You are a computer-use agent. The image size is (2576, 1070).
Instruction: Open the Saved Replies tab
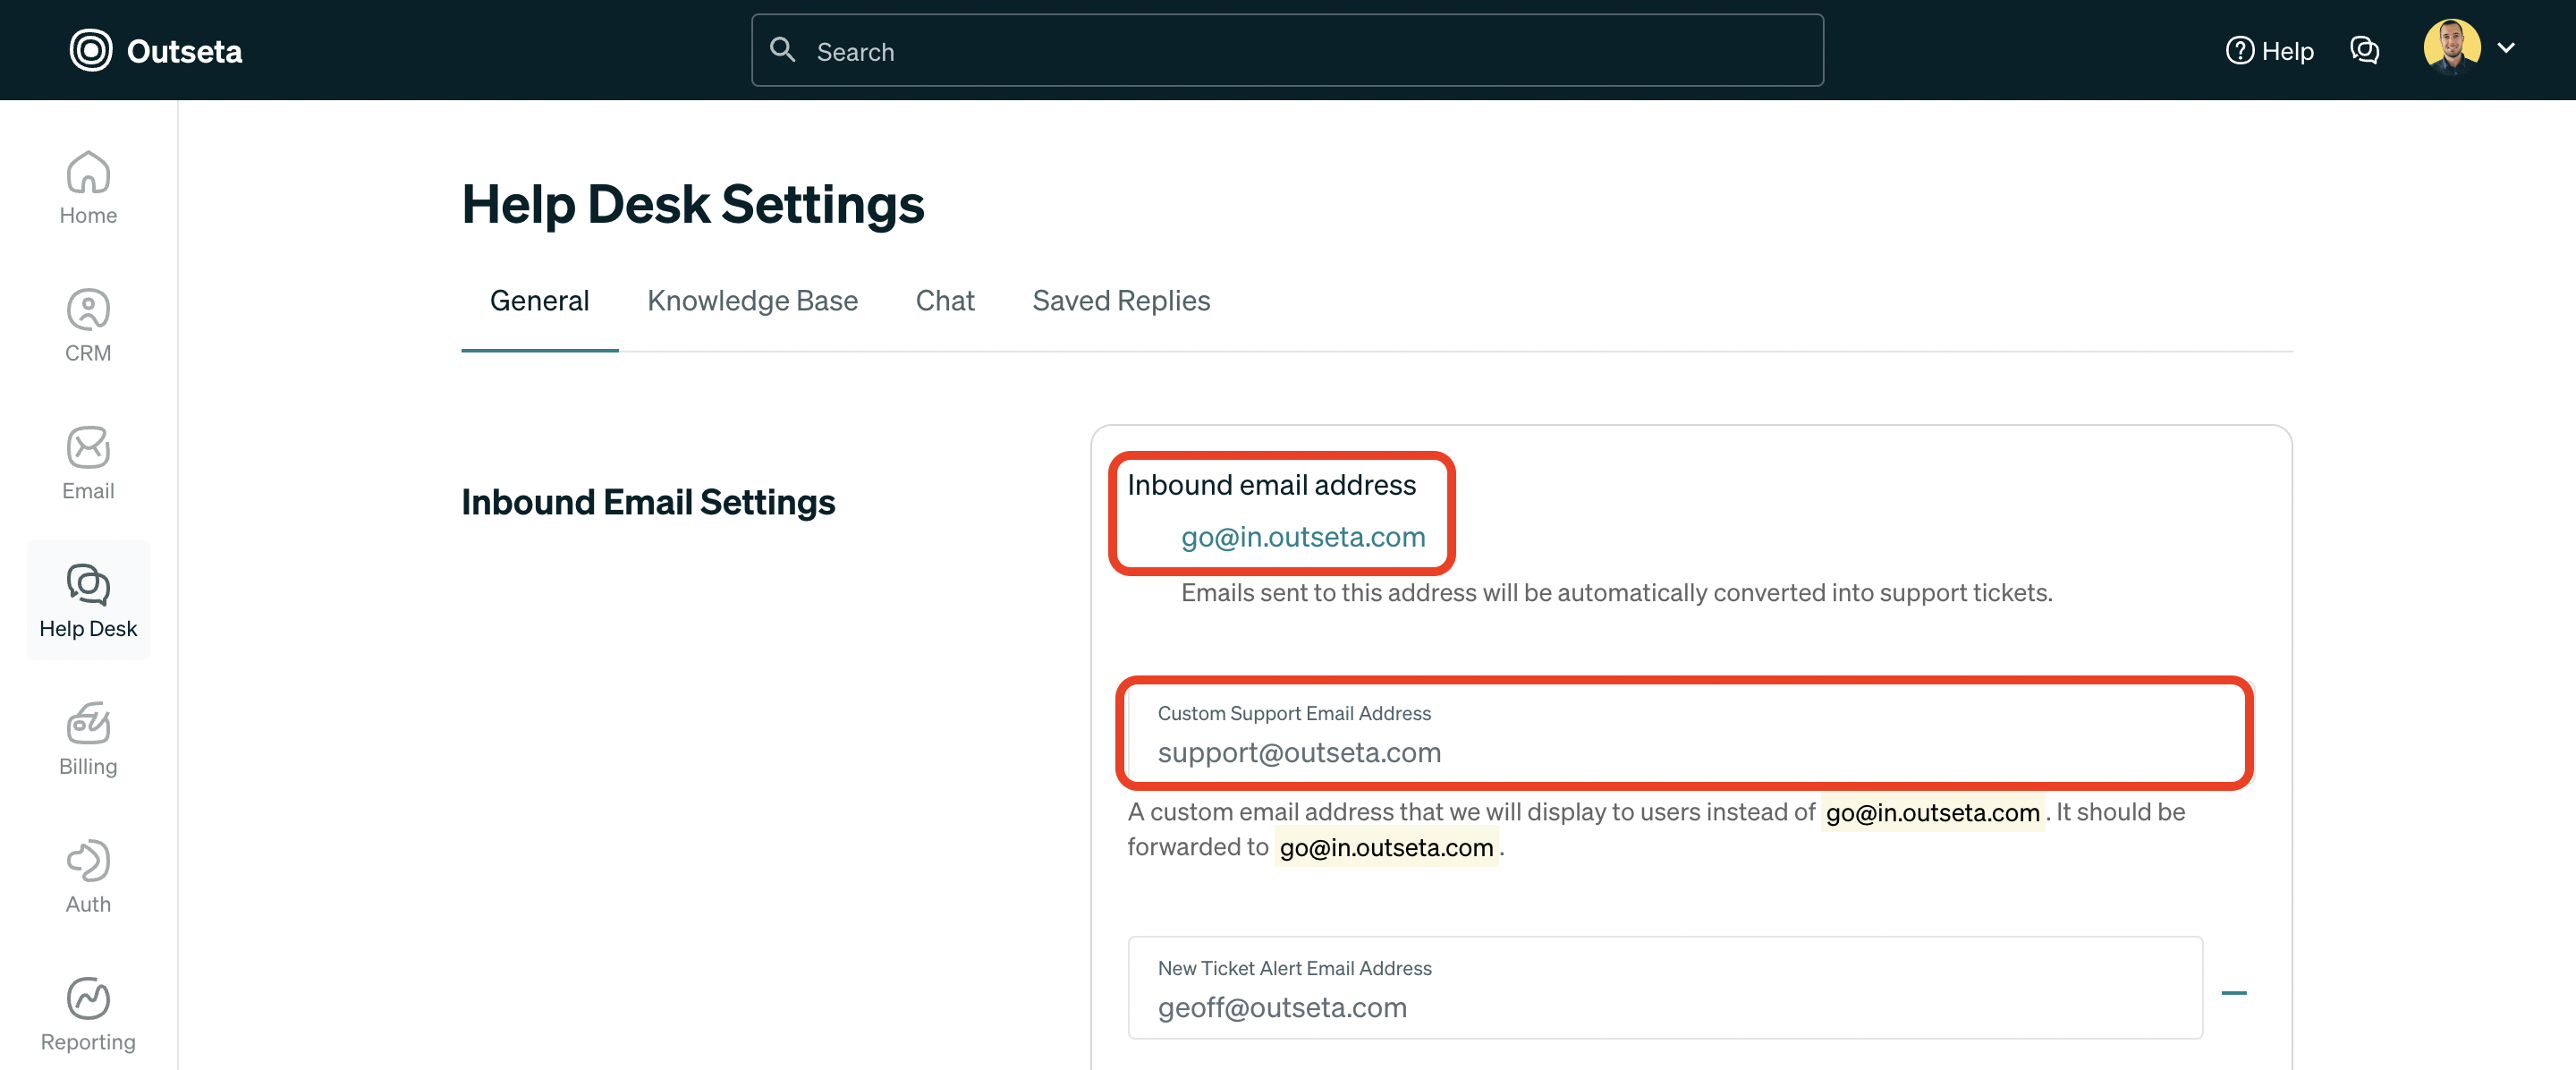click(1121, 300)
